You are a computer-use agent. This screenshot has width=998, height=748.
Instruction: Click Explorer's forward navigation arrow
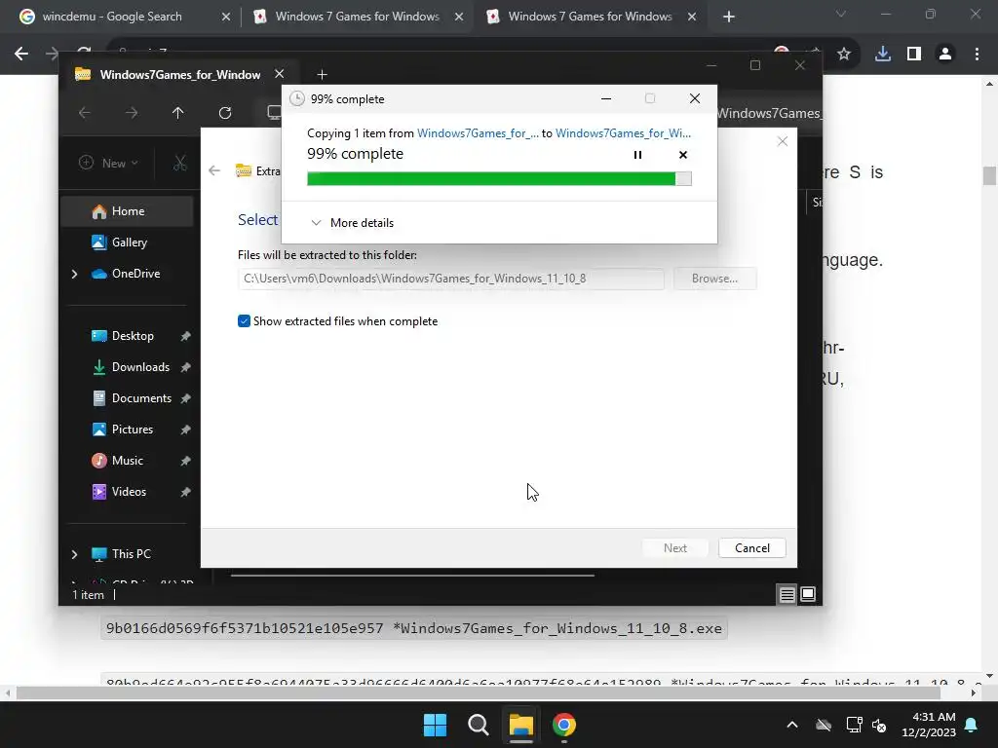point(132,113)
